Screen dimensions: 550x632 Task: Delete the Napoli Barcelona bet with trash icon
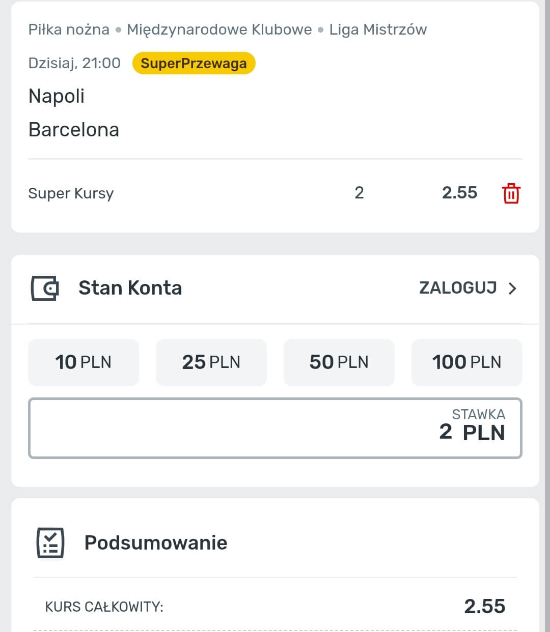click(511, 193)
